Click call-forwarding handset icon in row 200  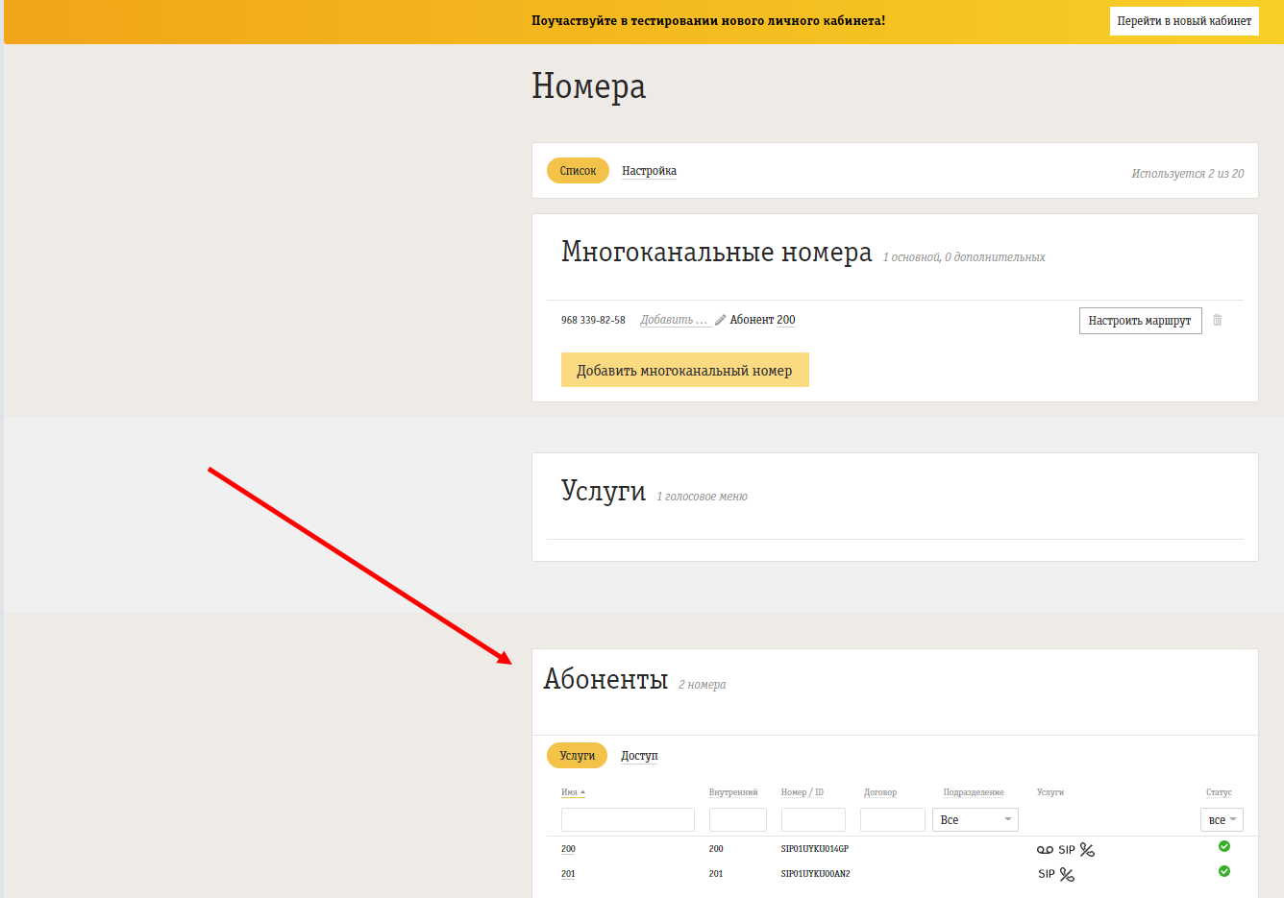1087,850
